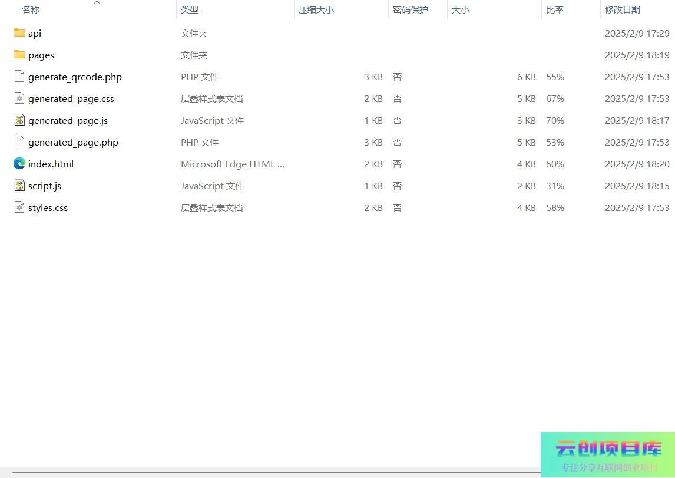Sort by the 名称 column header
The height and width of the screenshot is (478, 675).
31,10
